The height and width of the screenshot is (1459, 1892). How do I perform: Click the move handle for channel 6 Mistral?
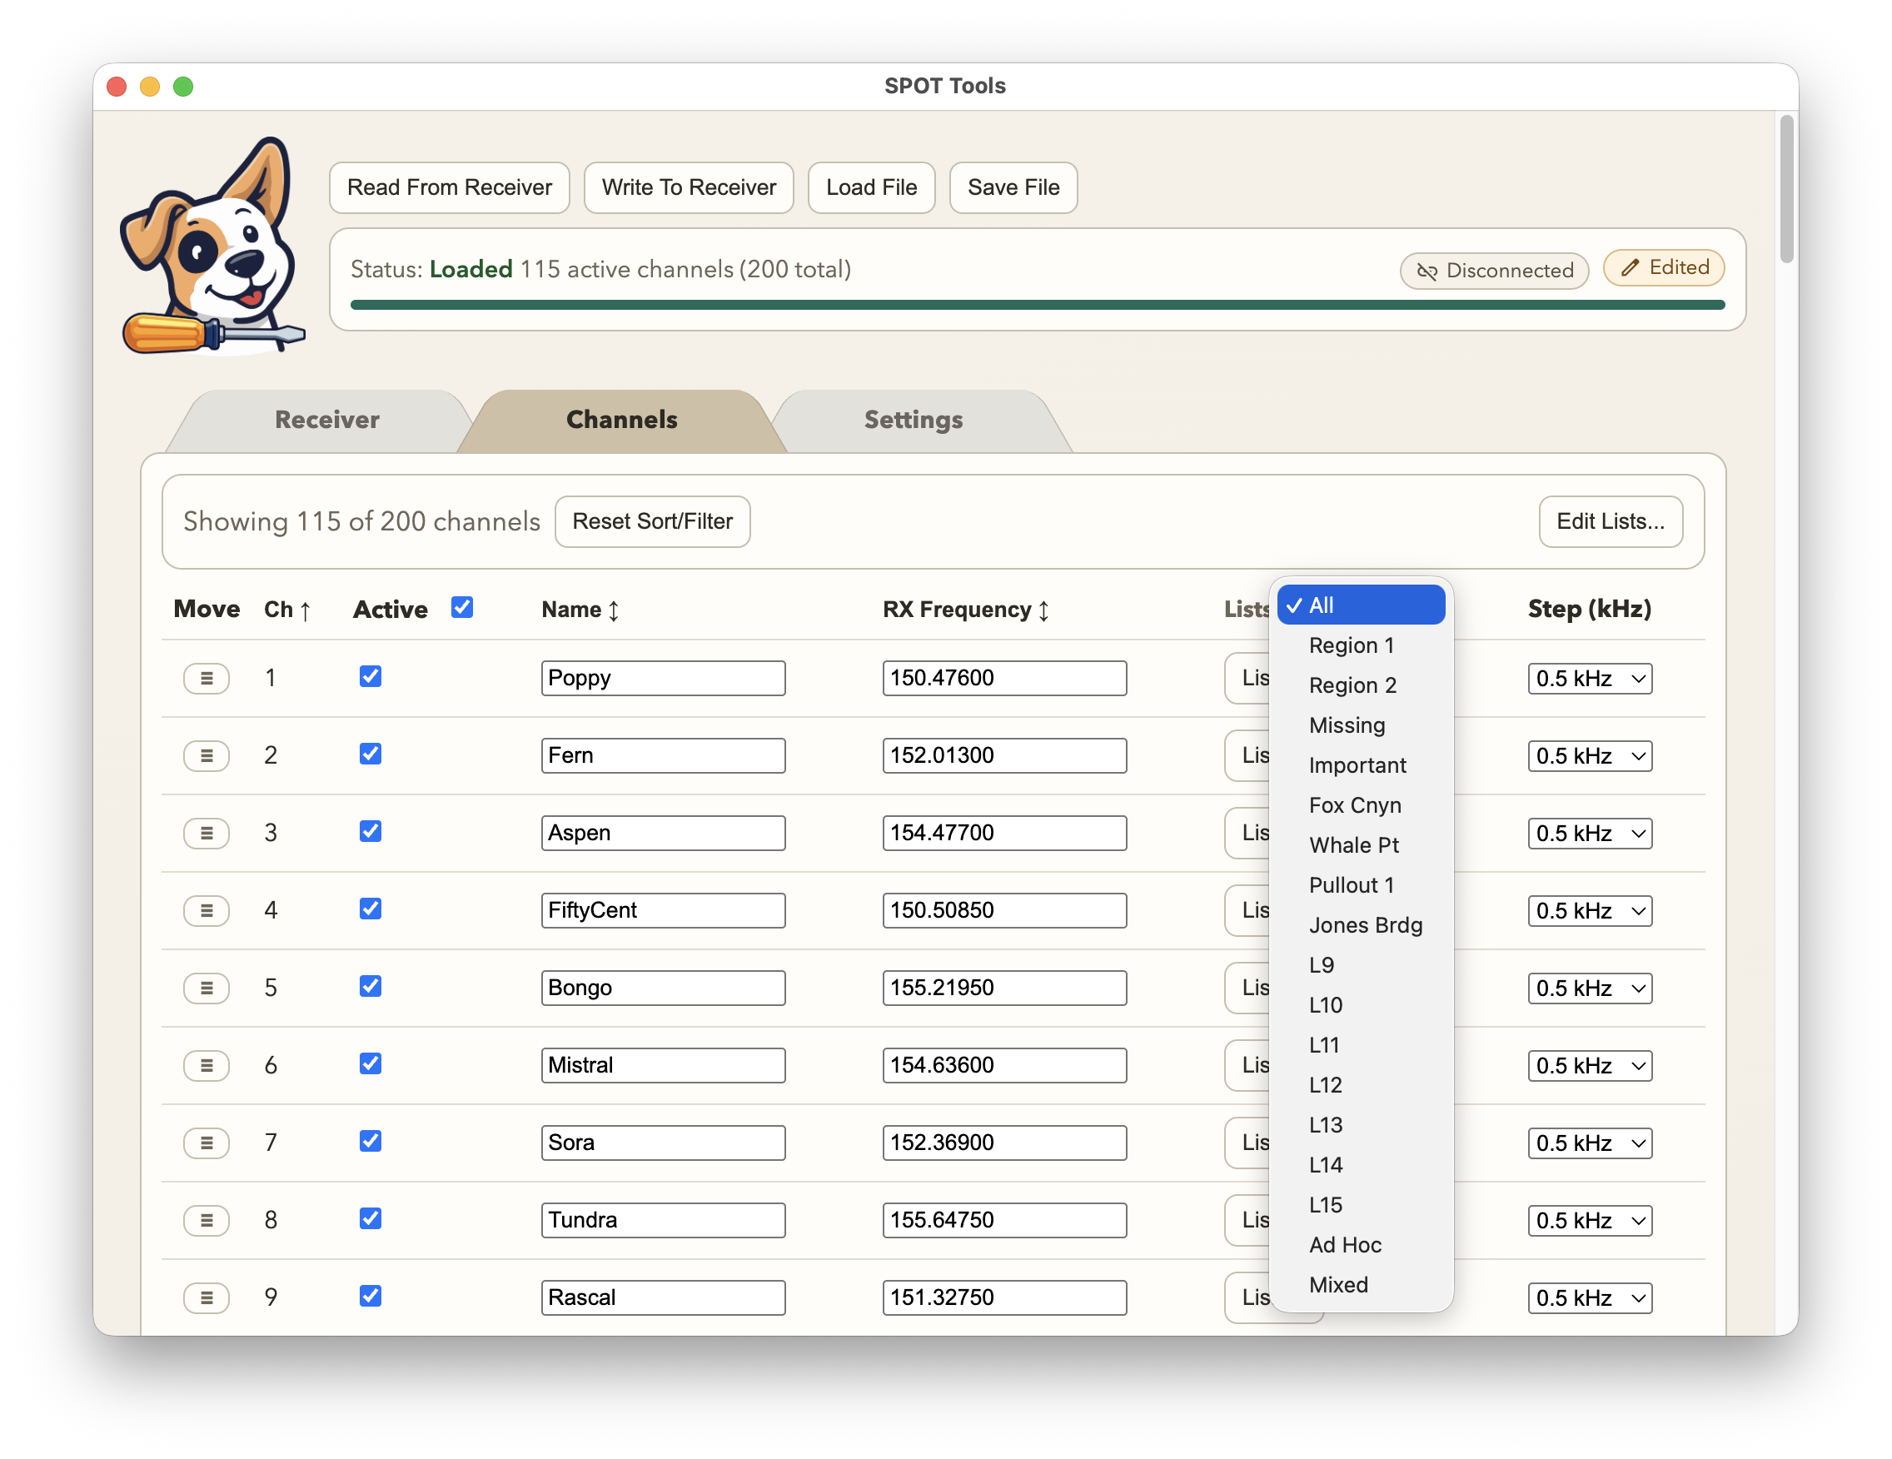207,1065
